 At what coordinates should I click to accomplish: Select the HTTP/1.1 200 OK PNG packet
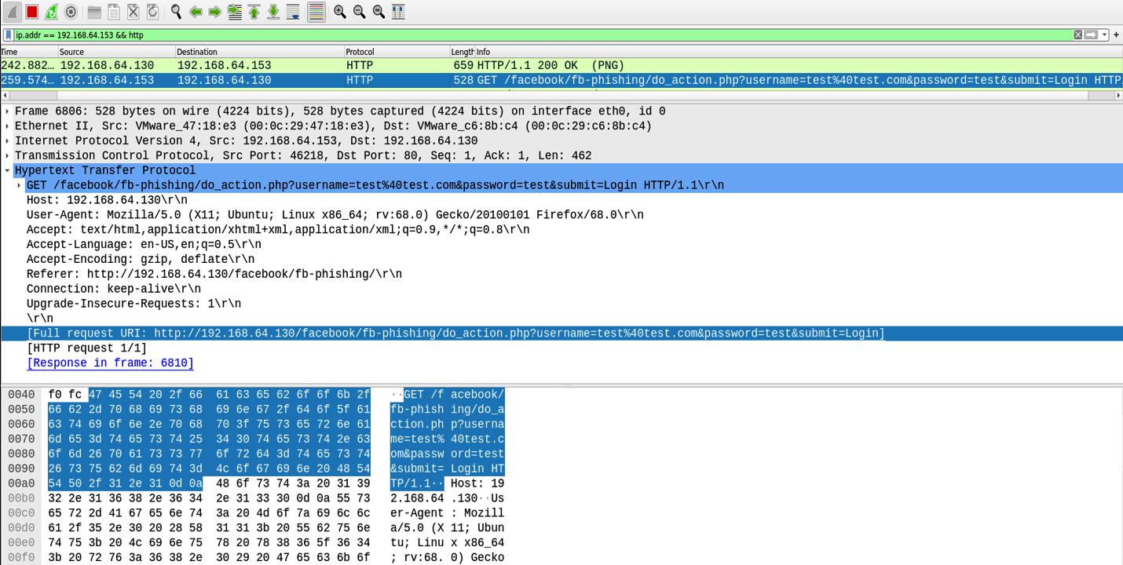coord(561,65)
